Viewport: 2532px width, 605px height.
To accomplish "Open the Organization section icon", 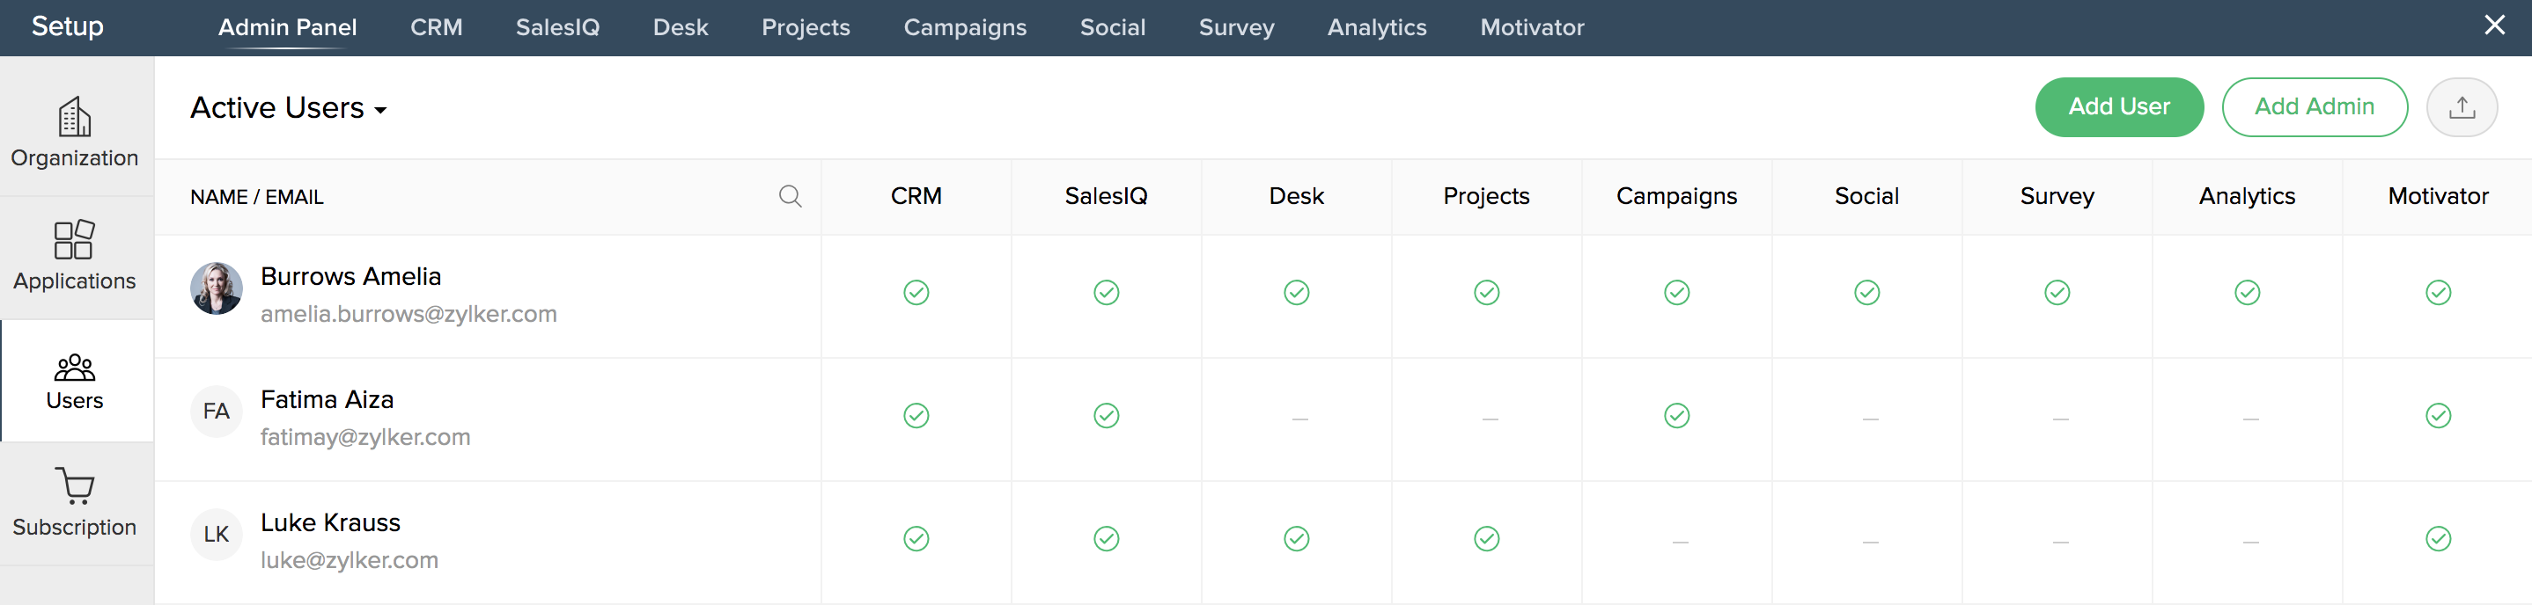I will pos(75,119).
